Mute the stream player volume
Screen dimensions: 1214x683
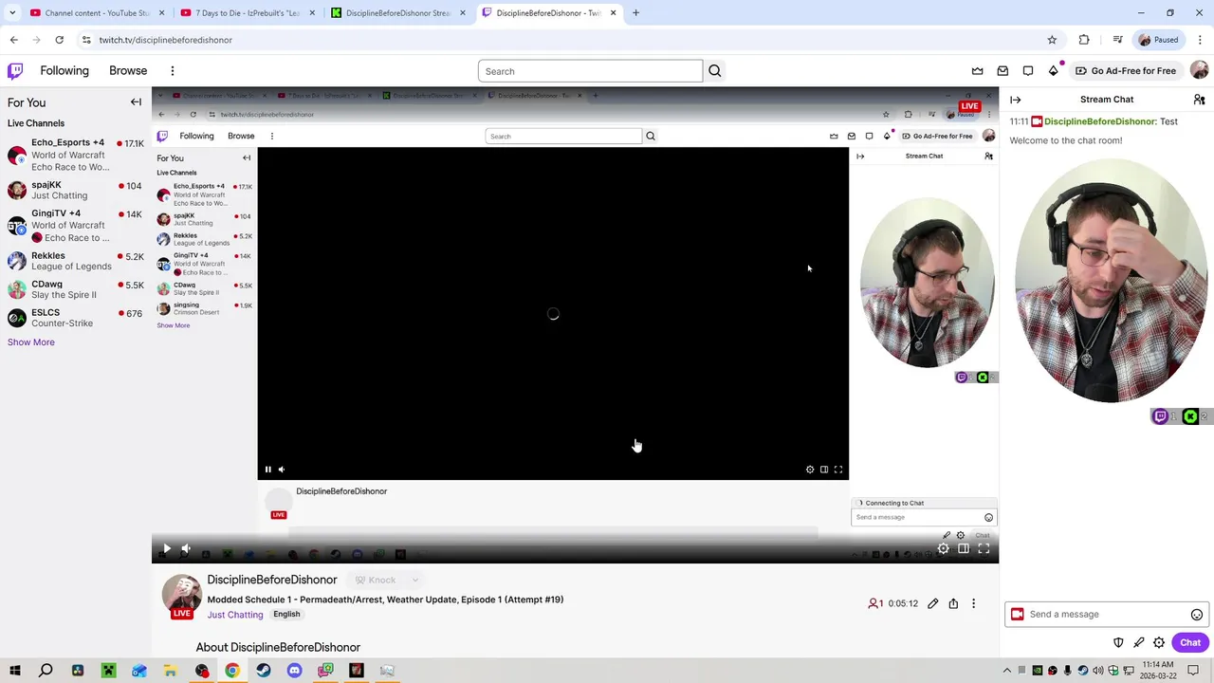186,549
